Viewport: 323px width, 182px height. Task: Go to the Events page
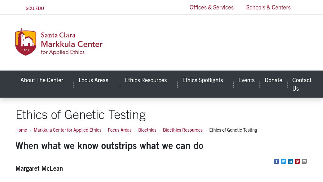pyautogui.click(x=246, y=80)
